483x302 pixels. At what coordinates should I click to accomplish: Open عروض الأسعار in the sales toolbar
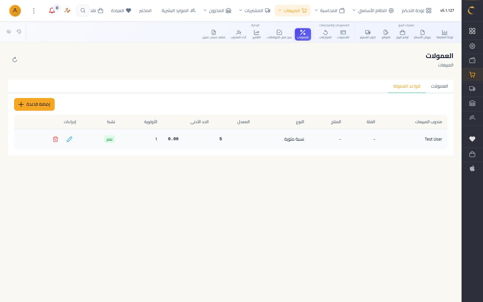tap(423, 34)
